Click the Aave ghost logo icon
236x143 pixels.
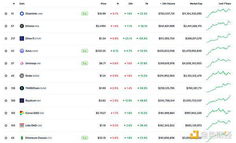click(22, 51)
